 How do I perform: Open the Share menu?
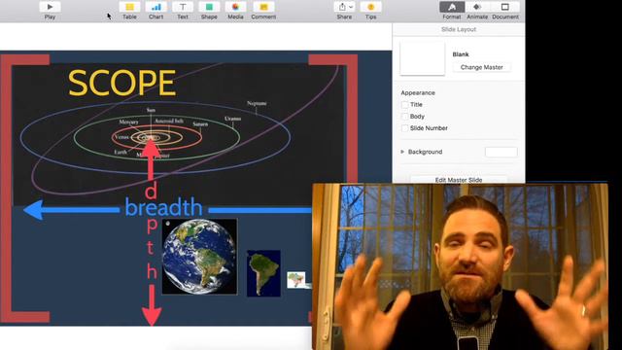click(x=344, y=7)
